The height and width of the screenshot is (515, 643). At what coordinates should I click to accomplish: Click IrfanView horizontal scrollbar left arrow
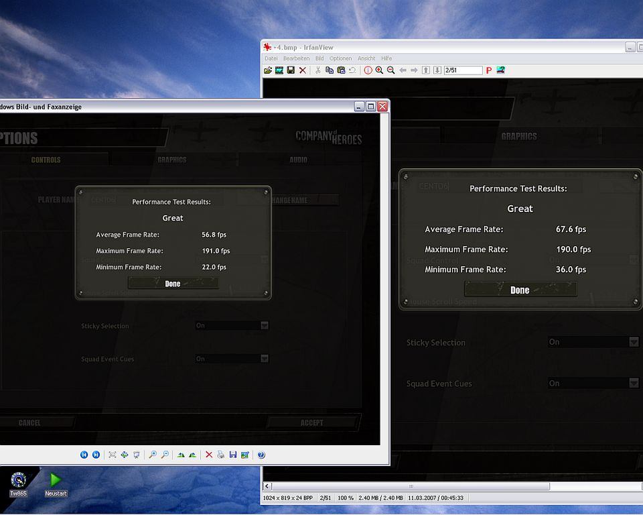coord(267,486)
